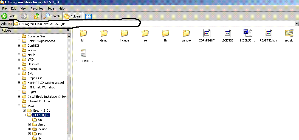Select the LICENSE file icon
Screen dimensions: 299x140
coord(227,33)
